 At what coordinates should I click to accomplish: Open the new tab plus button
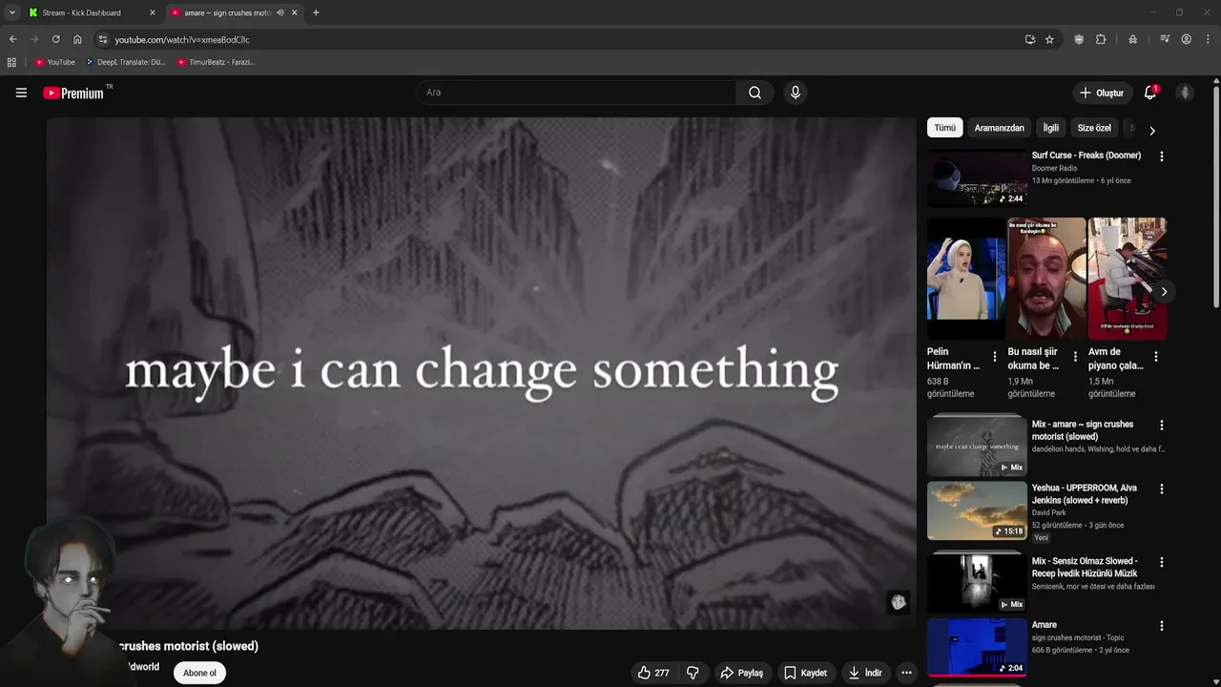point(316,12)
